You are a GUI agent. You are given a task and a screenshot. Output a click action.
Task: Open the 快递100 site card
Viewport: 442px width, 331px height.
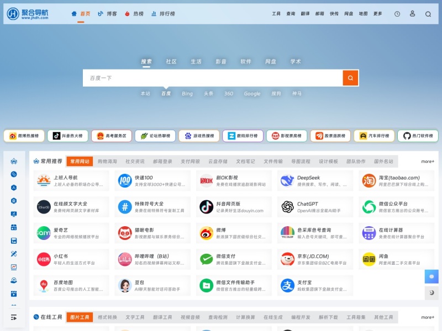click(x=152, y=181)
